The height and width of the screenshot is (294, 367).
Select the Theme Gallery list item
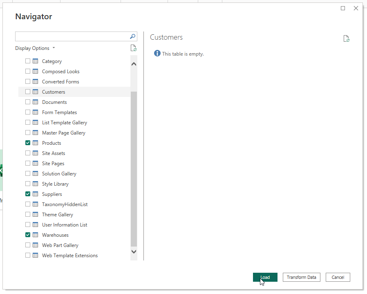coord(58,215)
